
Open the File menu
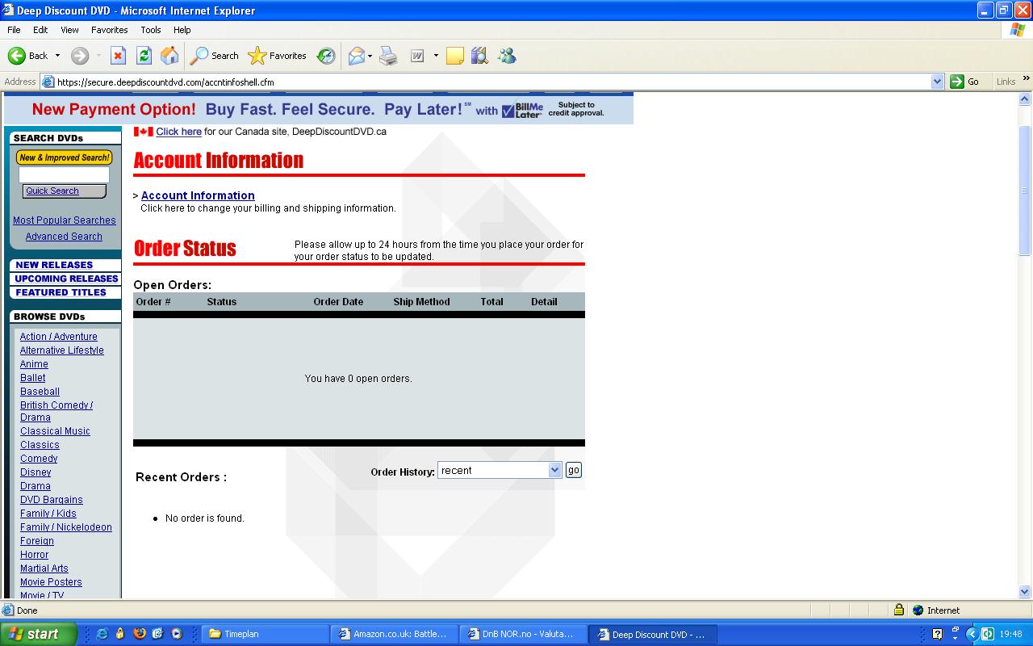(x=14, y=30)
